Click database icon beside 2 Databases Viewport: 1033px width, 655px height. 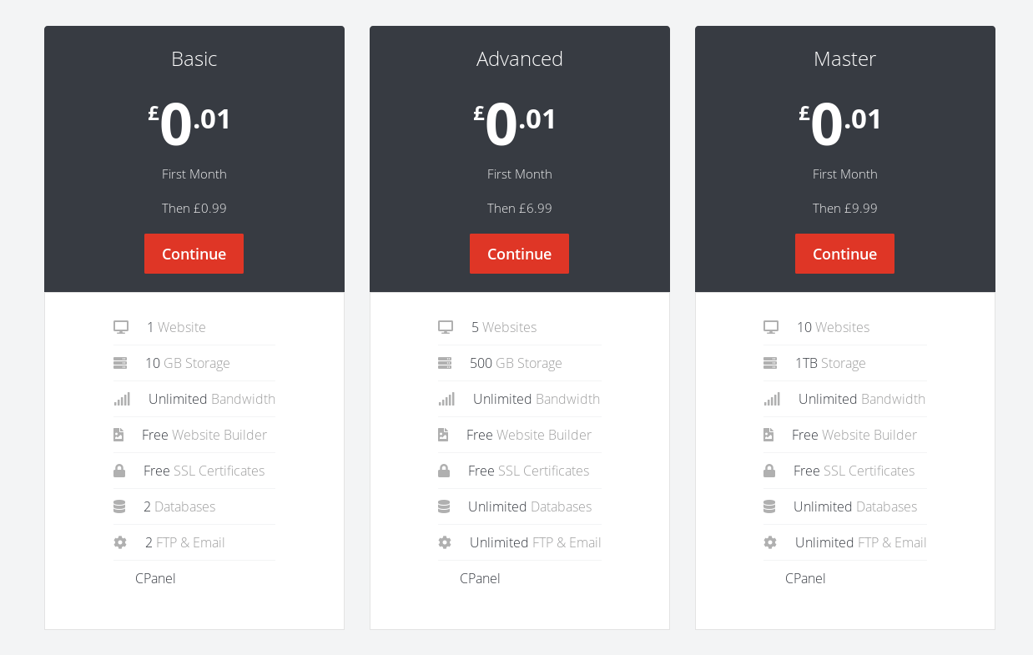pyautogui.click(x=119, y=506)
